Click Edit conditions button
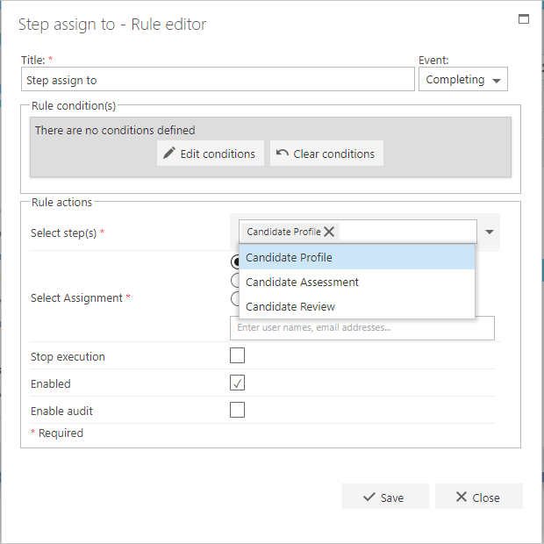 click(211, 154)
